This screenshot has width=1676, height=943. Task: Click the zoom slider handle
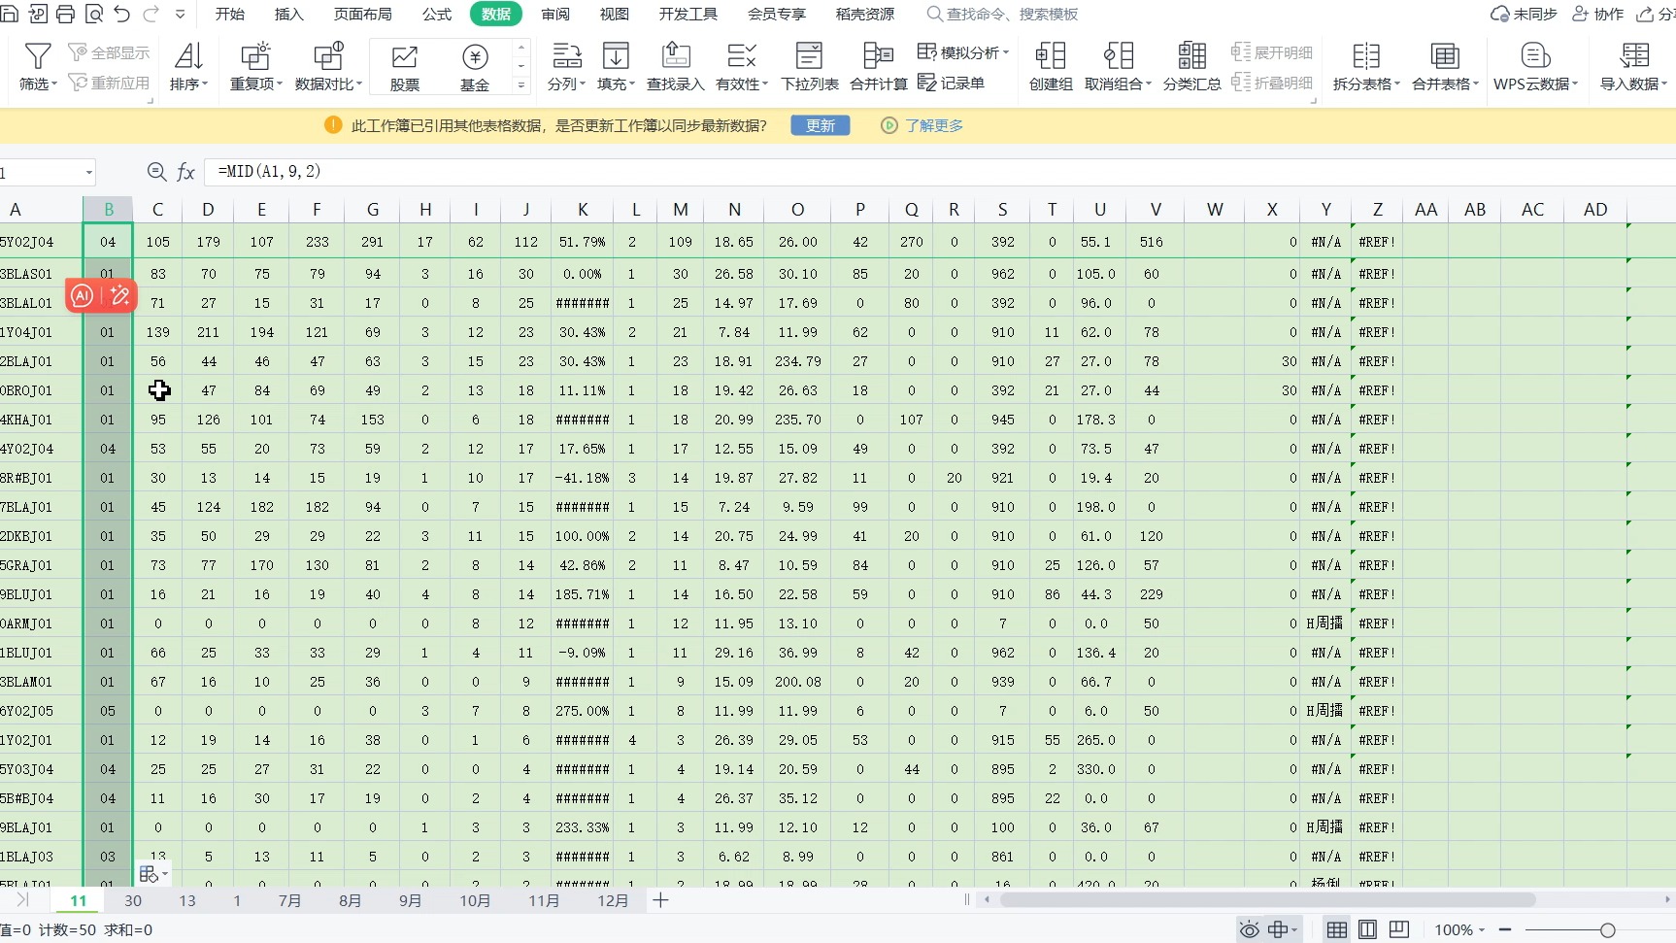coord(1607,930)
